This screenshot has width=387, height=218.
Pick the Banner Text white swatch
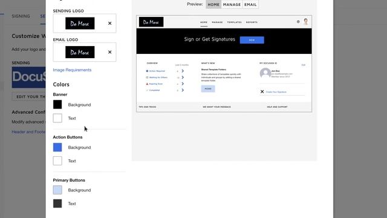(57, 118)
